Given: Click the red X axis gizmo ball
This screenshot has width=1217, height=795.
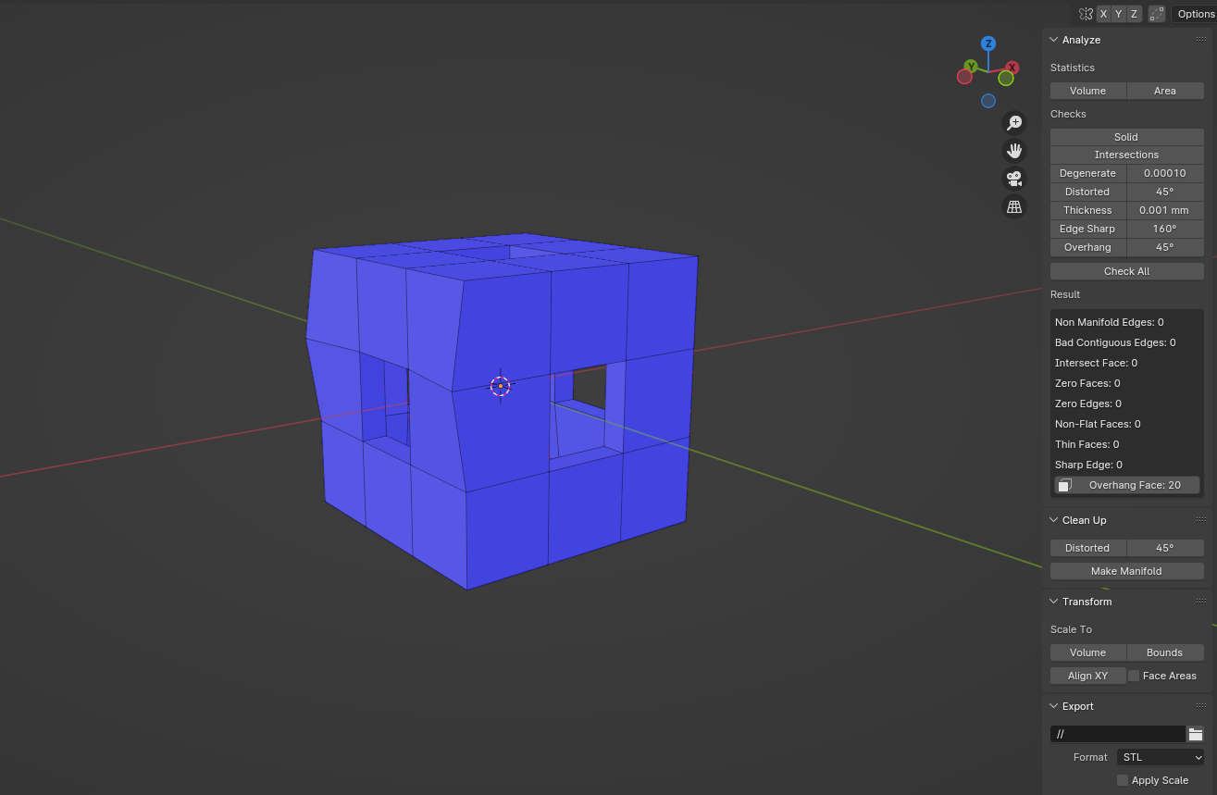Looking at the screenshot, I should 1012,68.
